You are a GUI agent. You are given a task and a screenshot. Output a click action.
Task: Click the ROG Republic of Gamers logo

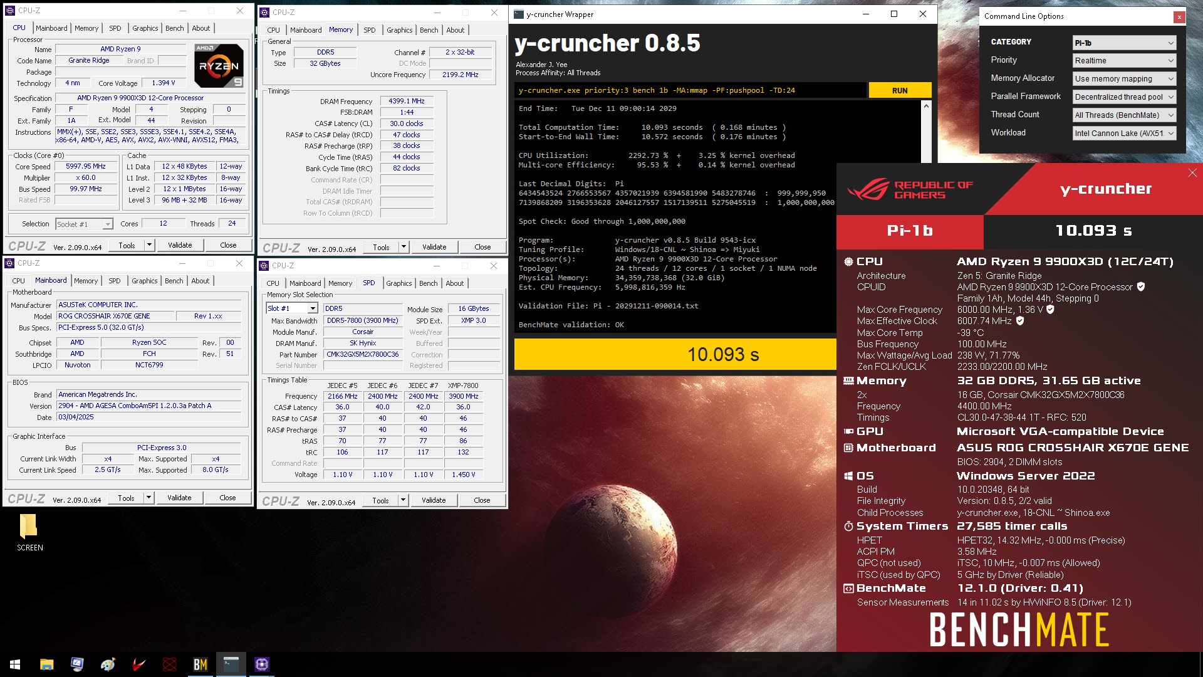point(910,189)
